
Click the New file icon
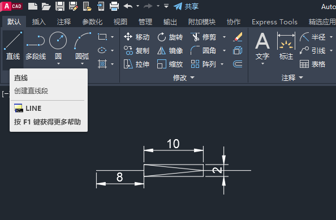[33, 6]
